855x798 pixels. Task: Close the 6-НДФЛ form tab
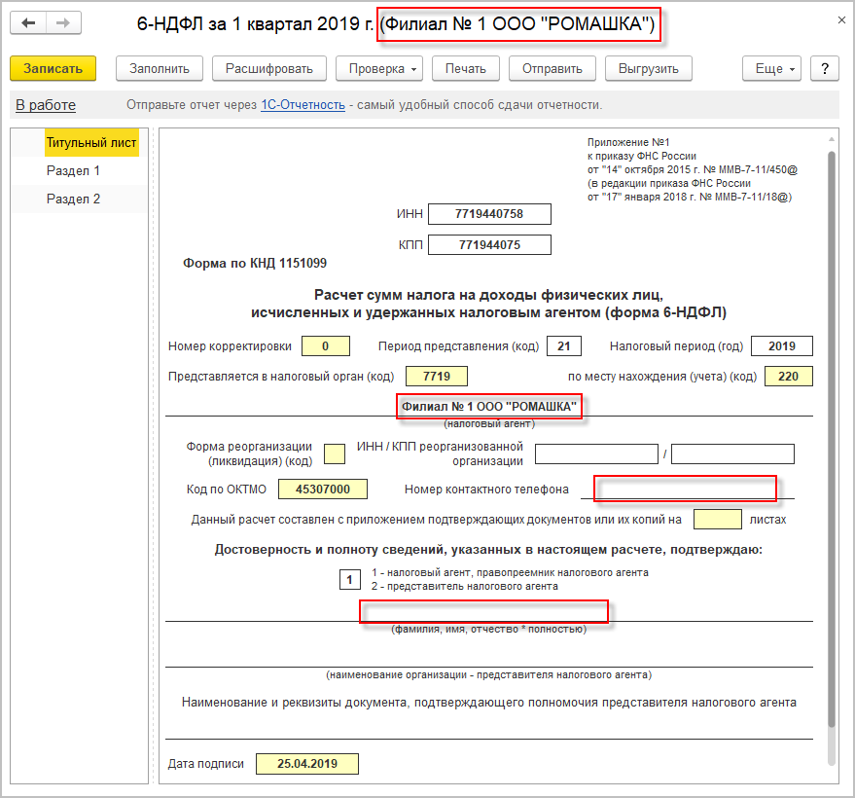pyautogui.click(x=841, y=20)
